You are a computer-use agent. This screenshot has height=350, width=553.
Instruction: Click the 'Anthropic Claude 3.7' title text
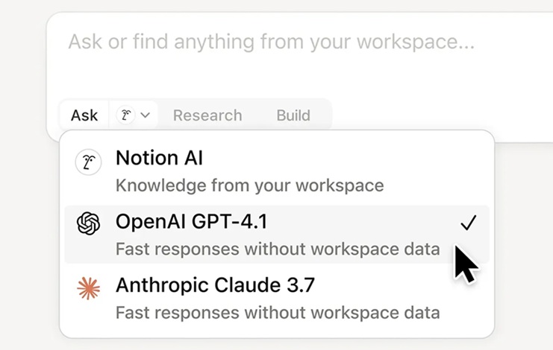[215, 285]
